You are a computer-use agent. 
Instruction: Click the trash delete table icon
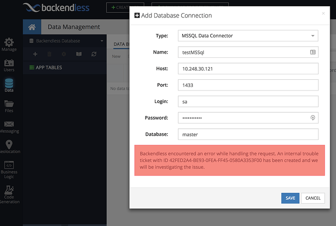(x=49, y=54)
